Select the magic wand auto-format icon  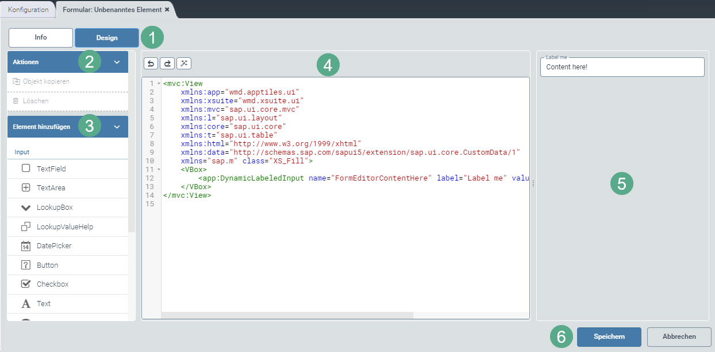click(x=184, y=63)
